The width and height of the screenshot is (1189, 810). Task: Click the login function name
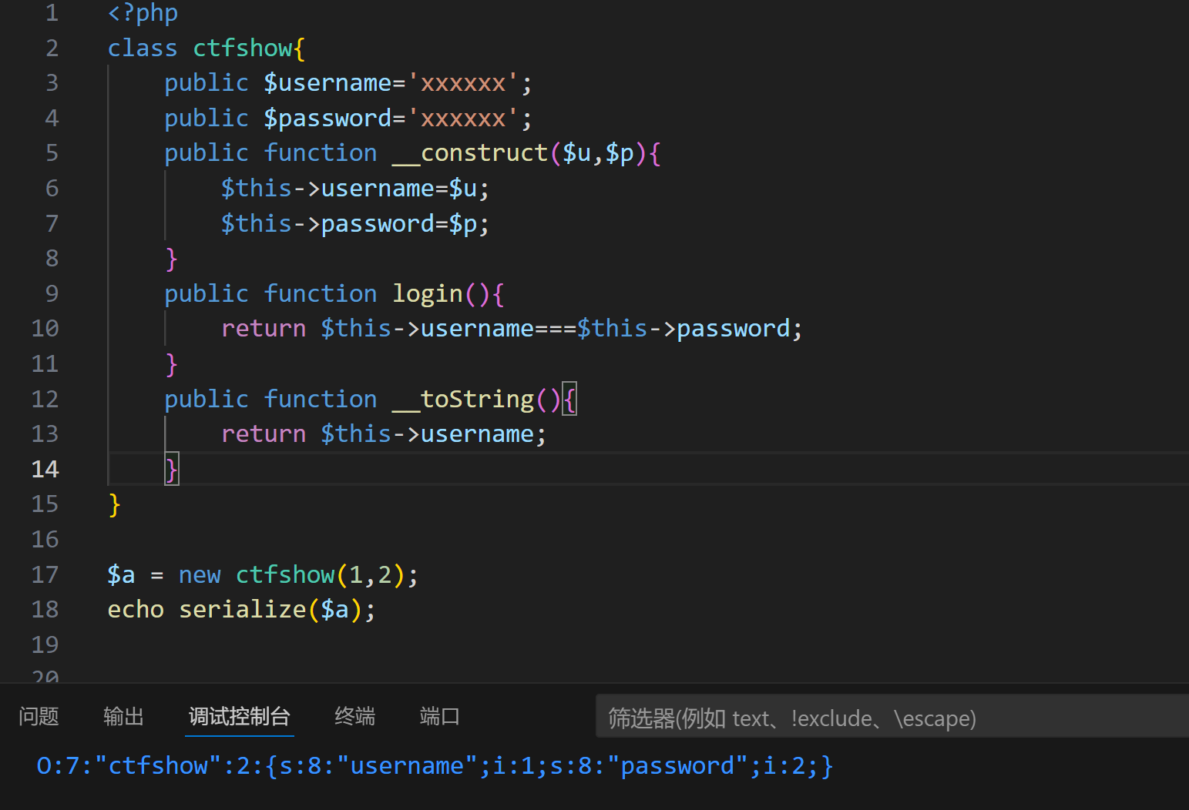428,294
